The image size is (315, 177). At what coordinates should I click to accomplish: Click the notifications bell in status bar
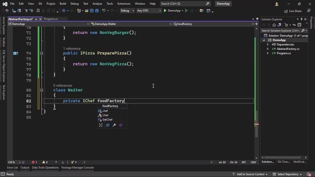[309, 174]
